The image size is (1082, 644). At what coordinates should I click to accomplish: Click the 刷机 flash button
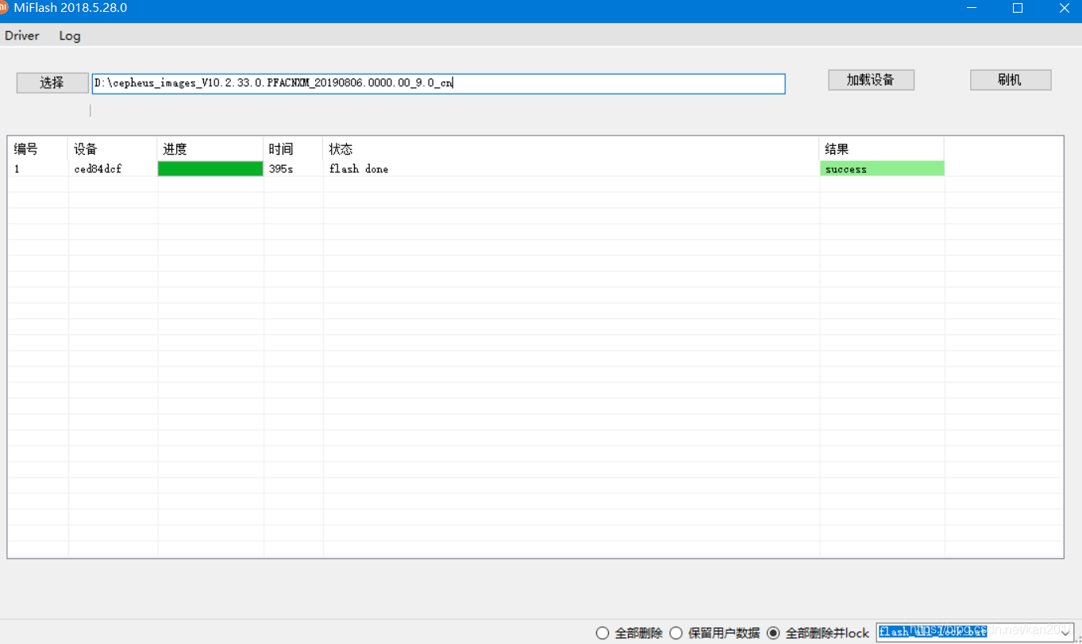pyautogui.click(x=1011, y=79)
